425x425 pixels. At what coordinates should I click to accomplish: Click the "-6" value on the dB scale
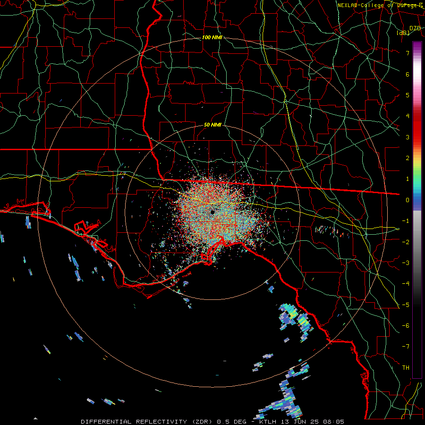point(406,325)
